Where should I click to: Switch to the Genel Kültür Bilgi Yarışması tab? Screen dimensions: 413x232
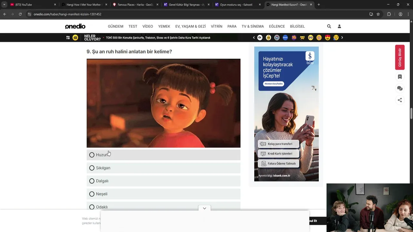[x=186, y=5]
